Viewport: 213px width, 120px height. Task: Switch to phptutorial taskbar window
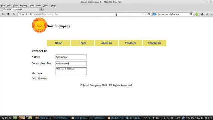115,118
